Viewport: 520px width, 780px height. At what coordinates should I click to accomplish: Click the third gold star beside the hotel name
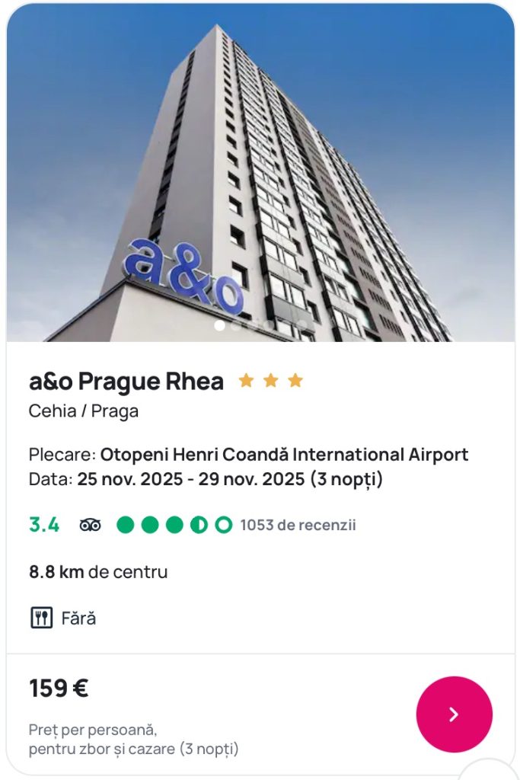[x=295, y=381]
